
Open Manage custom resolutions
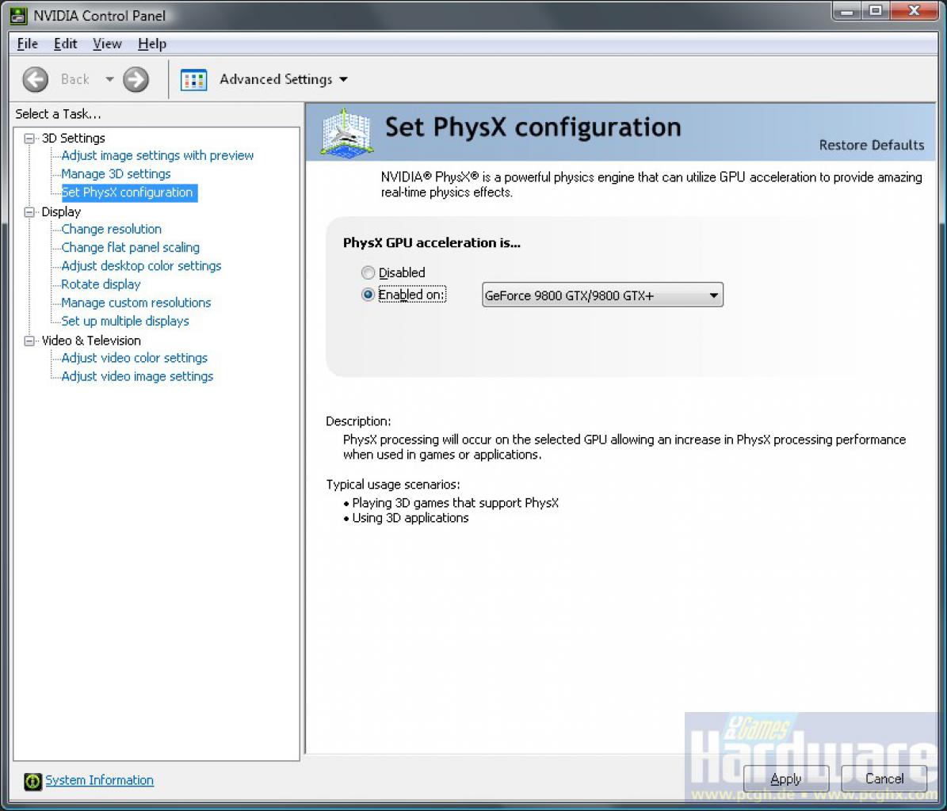(136, 303)
